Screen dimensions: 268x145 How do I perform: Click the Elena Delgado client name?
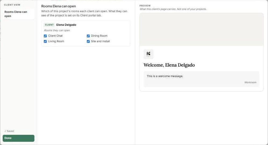click(66, 25)
